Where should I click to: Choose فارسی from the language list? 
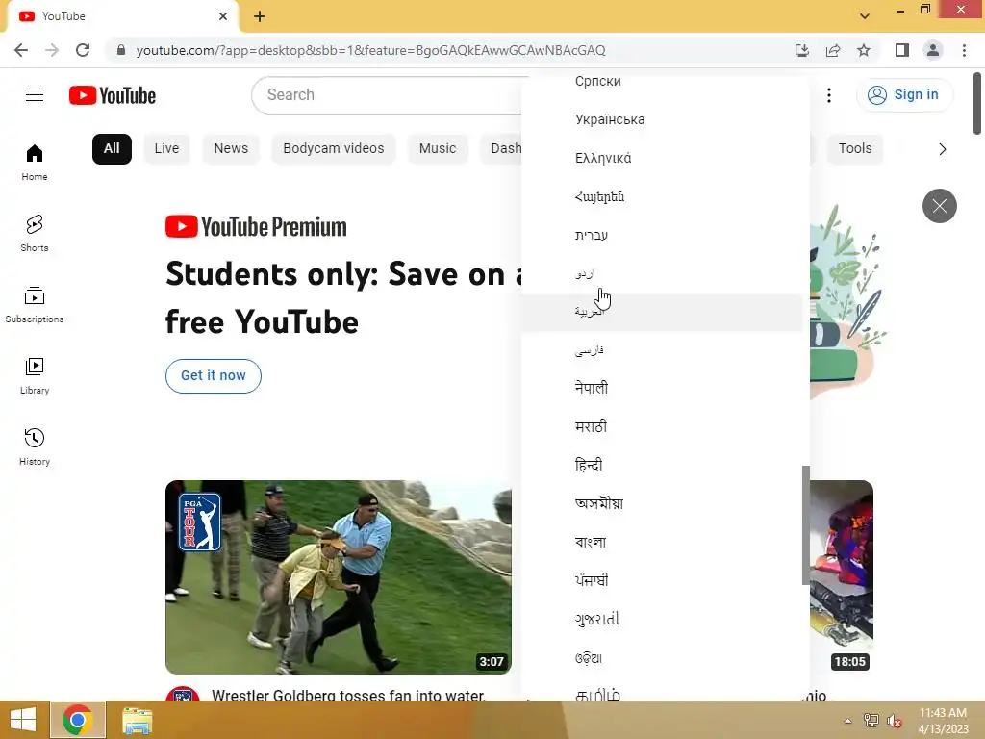(x=662, y=350)
